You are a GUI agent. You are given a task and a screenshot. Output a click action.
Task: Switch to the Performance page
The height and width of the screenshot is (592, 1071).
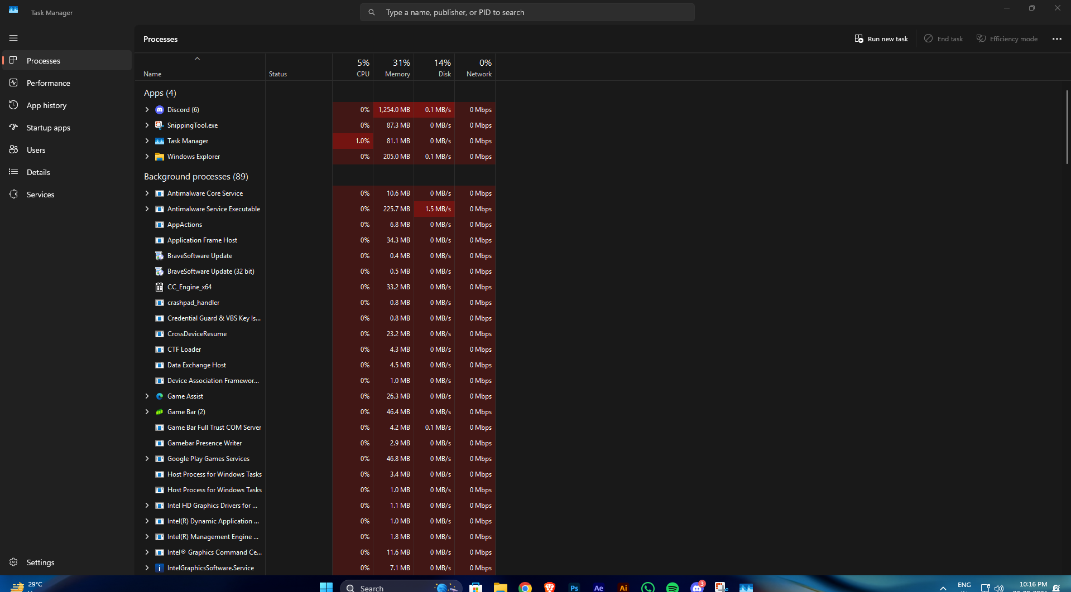point(67,83)
